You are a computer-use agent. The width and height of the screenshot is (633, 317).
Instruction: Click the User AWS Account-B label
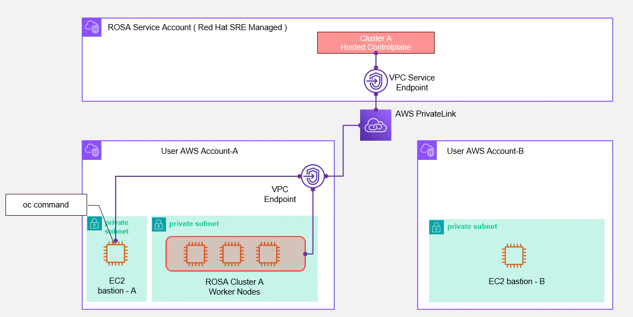485,151
